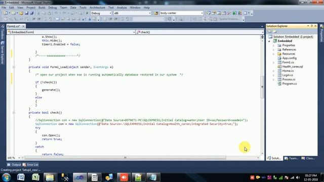
Task: Open the File menu
Action: (x=4, y=8)
